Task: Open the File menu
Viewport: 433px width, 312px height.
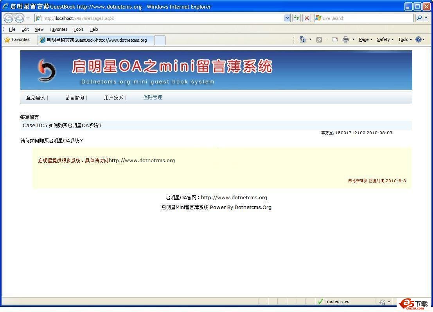Action: coord(12,29)
